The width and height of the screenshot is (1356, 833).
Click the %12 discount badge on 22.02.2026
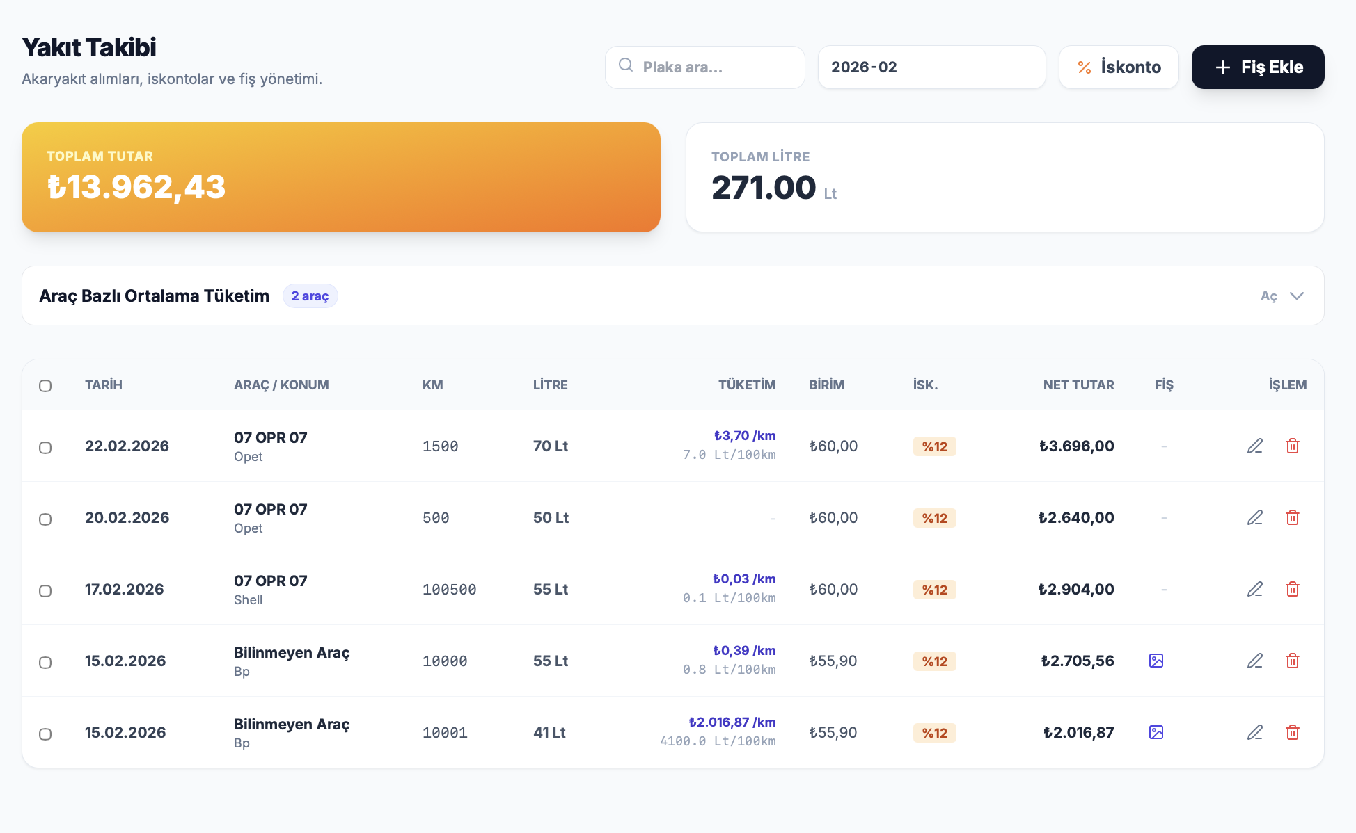click(x=934, y=446)
